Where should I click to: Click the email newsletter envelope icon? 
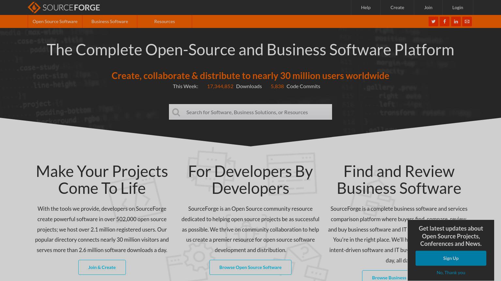point(467,21)
